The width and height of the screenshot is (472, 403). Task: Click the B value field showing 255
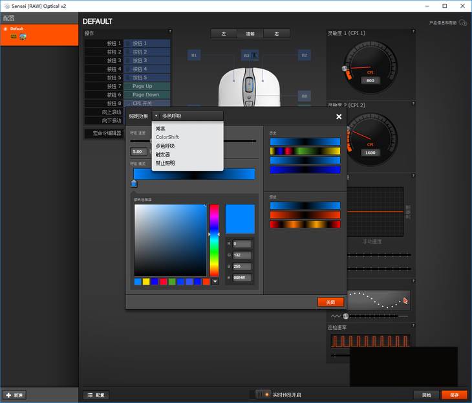click(x=242, y=267)
